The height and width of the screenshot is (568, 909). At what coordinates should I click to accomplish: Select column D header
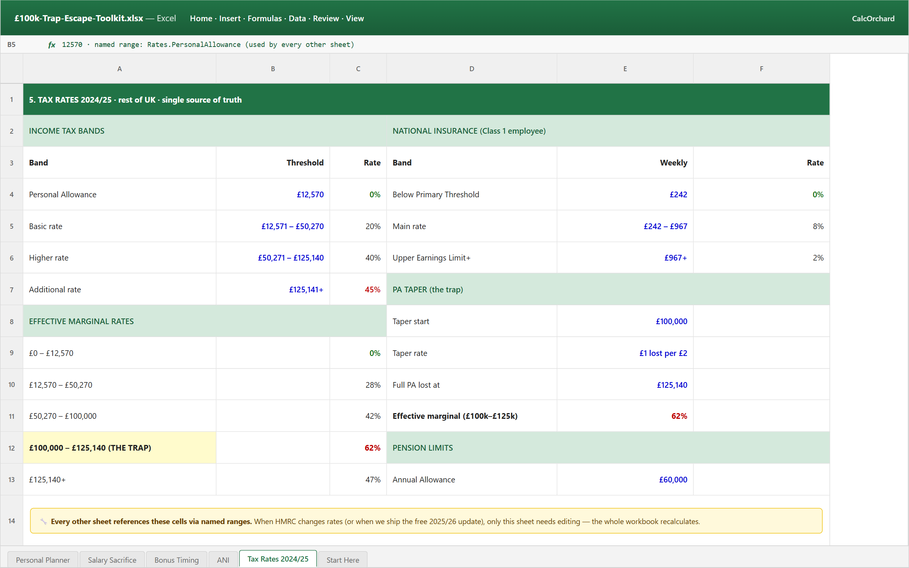472,69
